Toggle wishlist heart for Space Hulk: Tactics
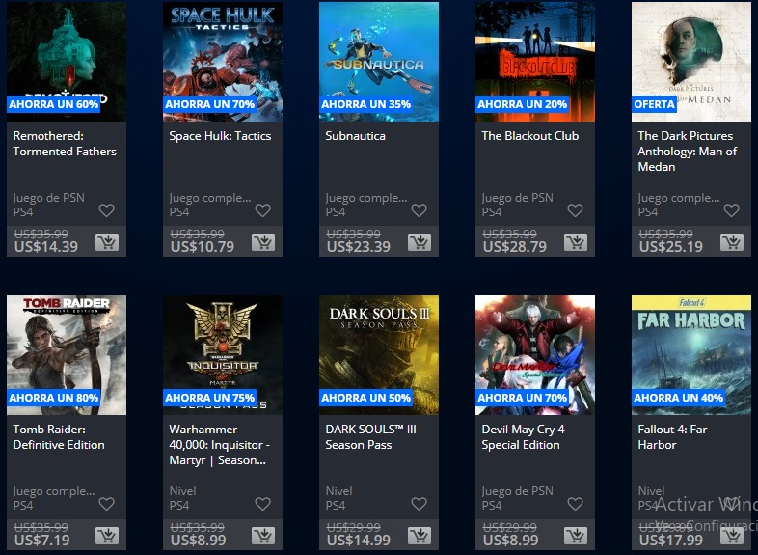The width and height of the screenshot is (758, 555). pos(262,210)
